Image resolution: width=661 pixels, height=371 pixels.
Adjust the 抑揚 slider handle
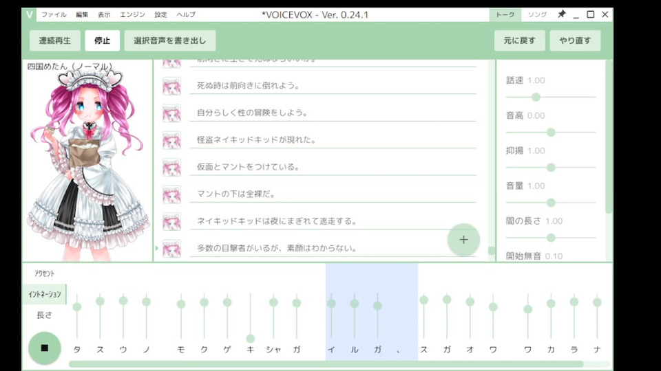[551, 168]
